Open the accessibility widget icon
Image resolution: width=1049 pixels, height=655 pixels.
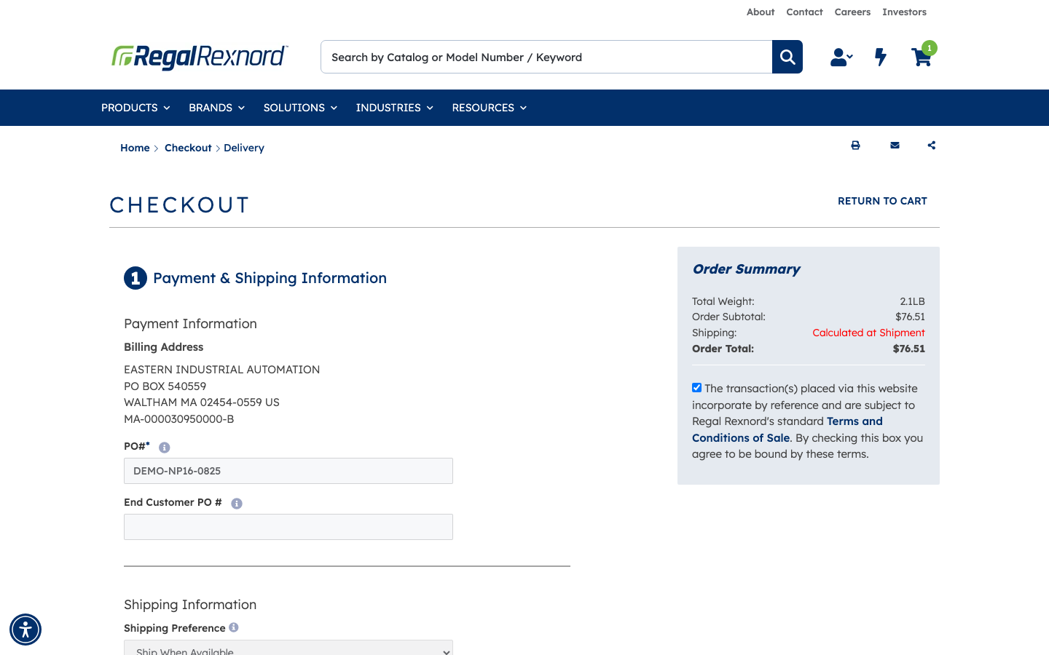click(25, 630)
